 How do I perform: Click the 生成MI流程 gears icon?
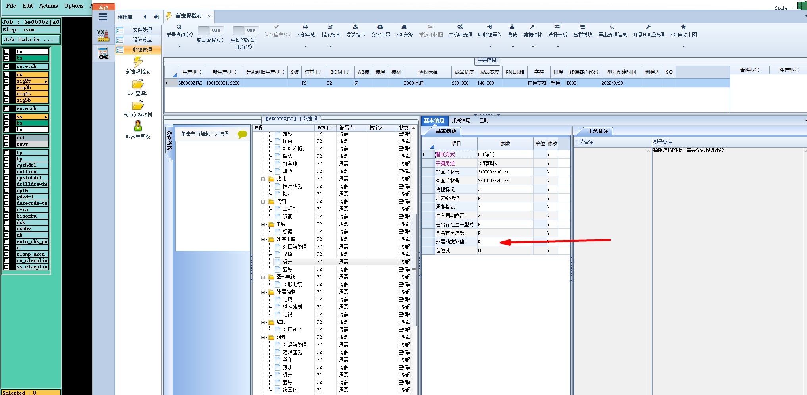(460, 27)
